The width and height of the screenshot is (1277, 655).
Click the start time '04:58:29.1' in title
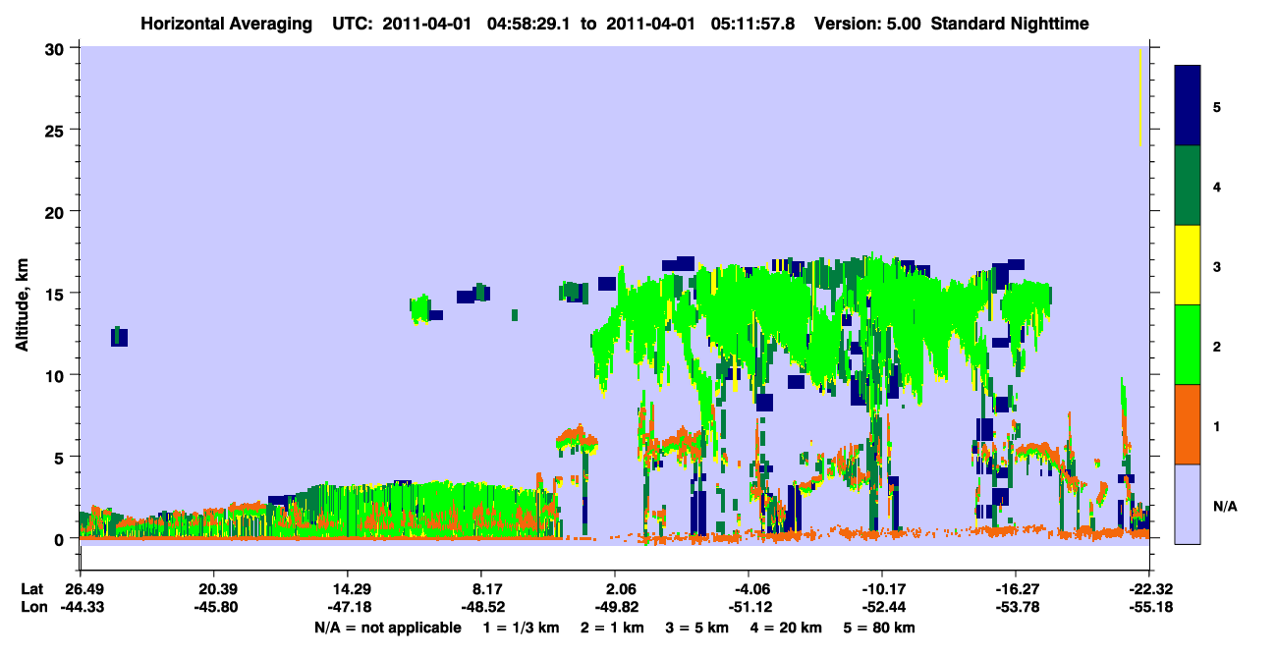(x=528, y=23)
